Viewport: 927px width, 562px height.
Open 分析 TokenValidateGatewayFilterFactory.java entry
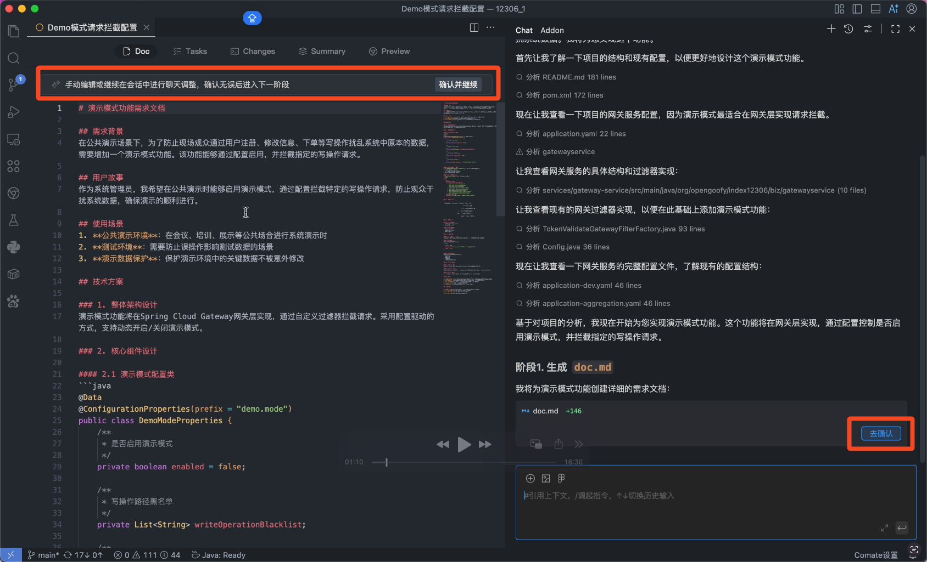(x=611, y=229)
